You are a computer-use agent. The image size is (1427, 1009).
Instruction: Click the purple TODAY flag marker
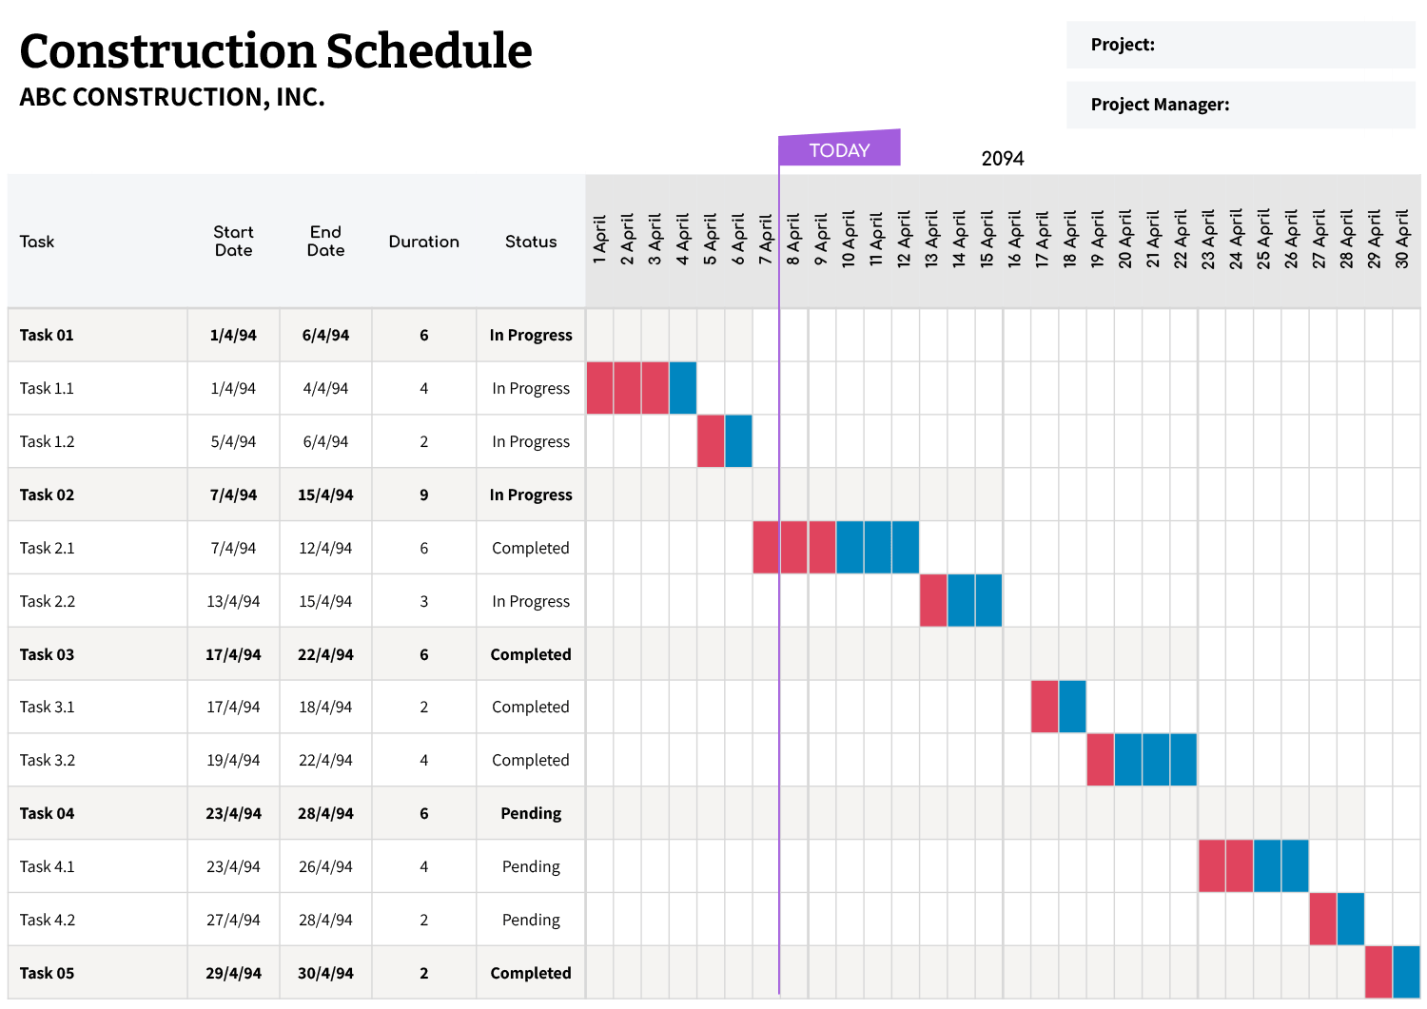[839, 149]
